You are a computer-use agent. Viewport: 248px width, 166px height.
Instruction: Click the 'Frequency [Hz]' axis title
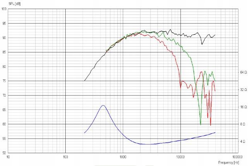pos(229,162)
